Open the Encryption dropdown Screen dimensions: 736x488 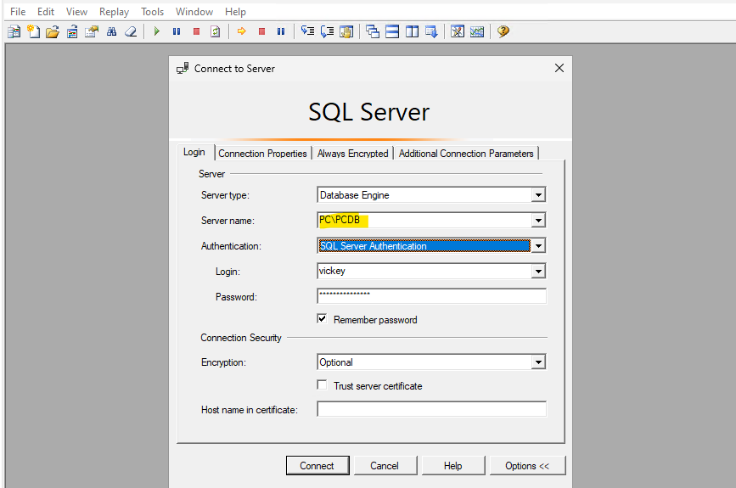tap(538, 362)
